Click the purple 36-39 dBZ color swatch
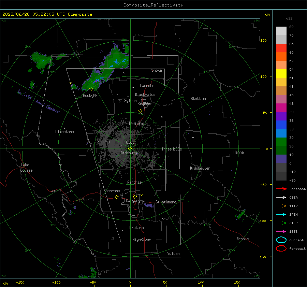 tap(281, 116)
